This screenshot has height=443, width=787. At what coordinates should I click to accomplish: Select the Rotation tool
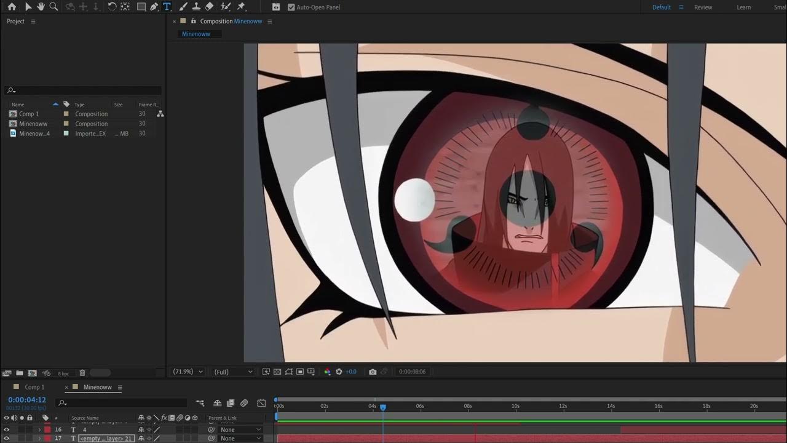click(x=112, y=7)
